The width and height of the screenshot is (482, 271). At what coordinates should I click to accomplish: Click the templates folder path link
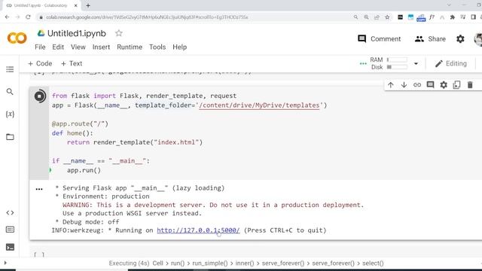[259, 105]
